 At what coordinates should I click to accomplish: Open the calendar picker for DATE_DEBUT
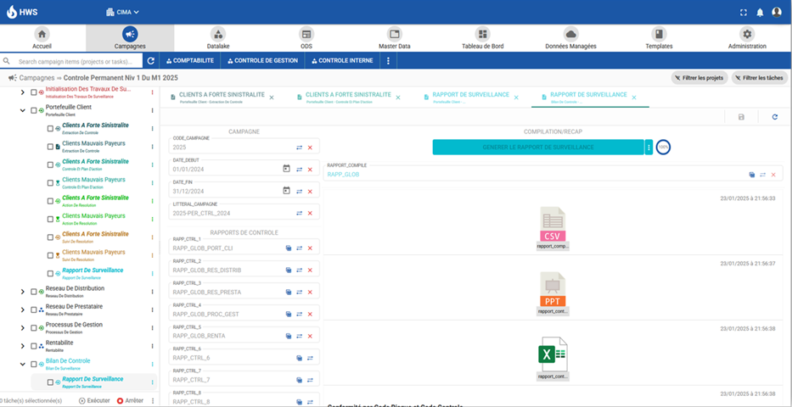pyautogui.click(x=286, y=170)
